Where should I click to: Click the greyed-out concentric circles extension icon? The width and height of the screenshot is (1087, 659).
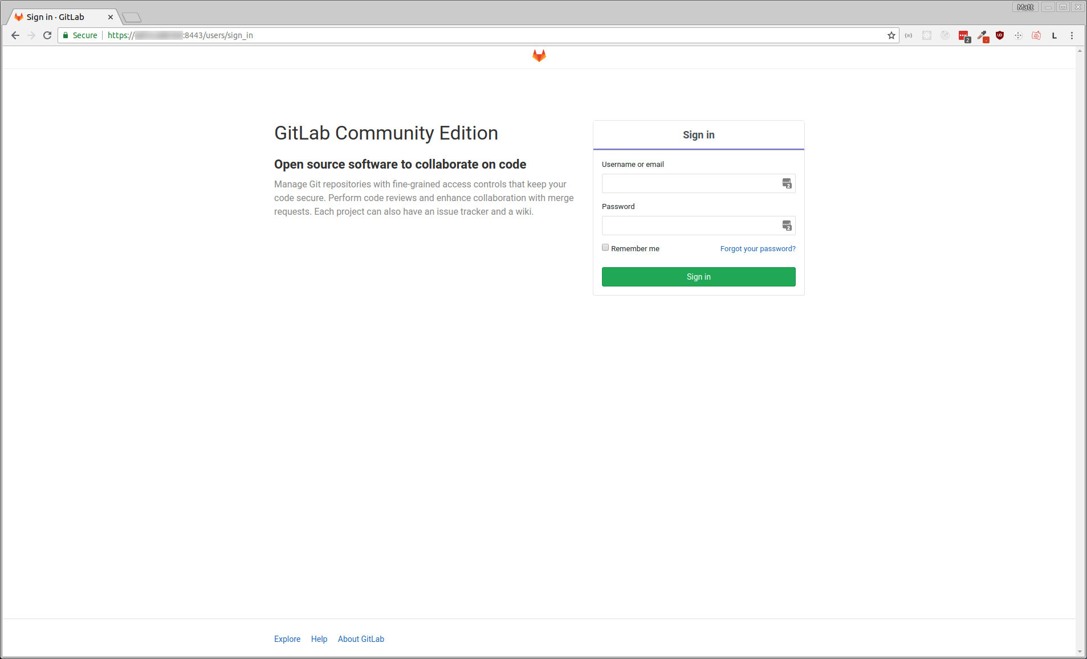click(x=945, y=35)
